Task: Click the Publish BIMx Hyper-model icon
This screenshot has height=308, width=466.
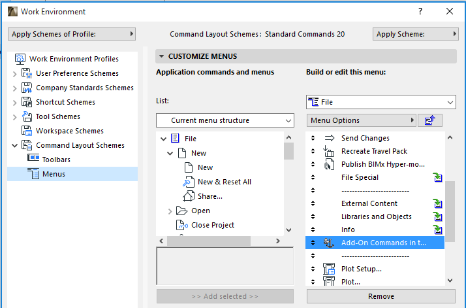Action: point(330,164)
